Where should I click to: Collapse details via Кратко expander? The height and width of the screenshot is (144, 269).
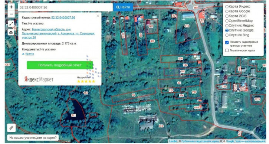coord(28,54)
